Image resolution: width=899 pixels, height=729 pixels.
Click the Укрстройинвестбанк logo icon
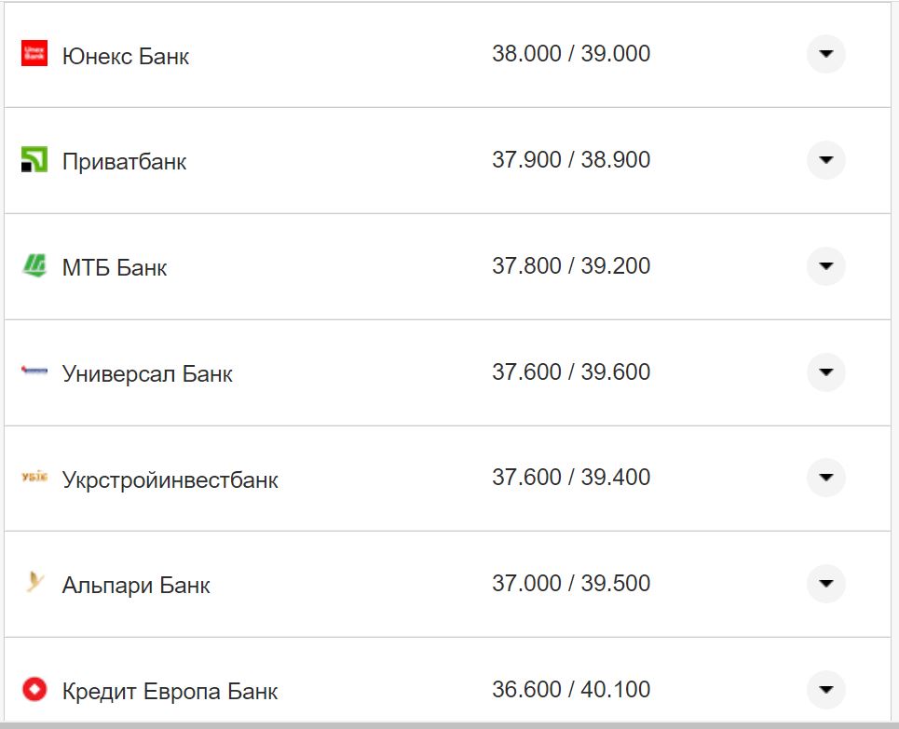click(x=34, y=479)
